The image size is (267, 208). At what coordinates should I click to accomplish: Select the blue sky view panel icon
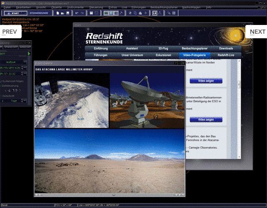click(x=111, y=13)
